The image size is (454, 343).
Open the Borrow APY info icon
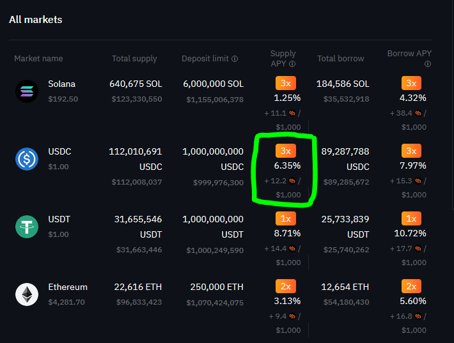[x=428, y=64]
